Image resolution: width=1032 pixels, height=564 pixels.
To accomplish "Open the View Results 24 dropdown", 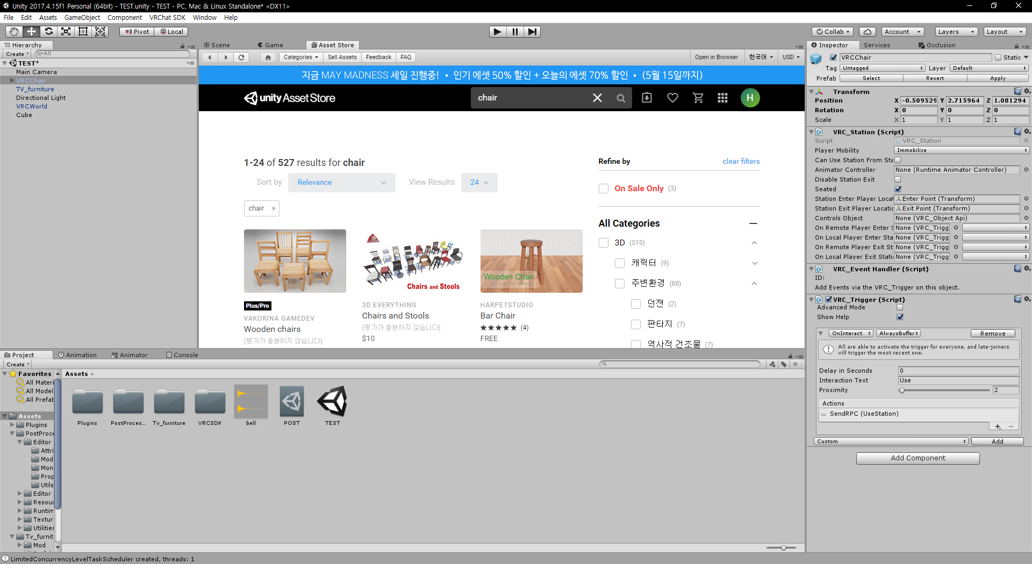I will [x=479, y=183].
